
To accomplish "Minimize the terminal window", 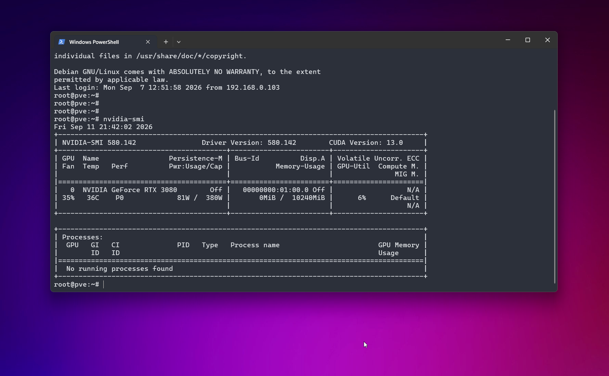I will 508,40.
